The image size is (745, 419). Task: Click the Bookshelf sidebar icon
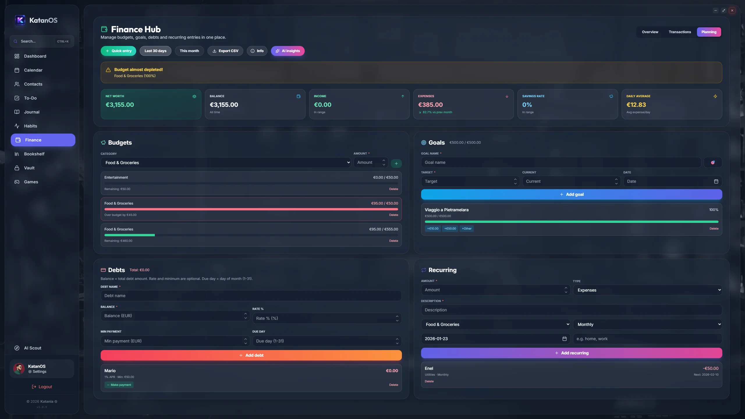point(17,154)
